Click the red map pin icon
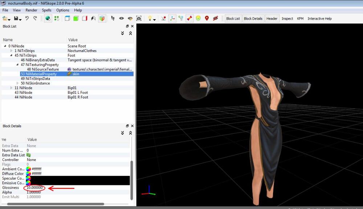Viewport: 363px width, 209px height. click(x=207, y=18)
